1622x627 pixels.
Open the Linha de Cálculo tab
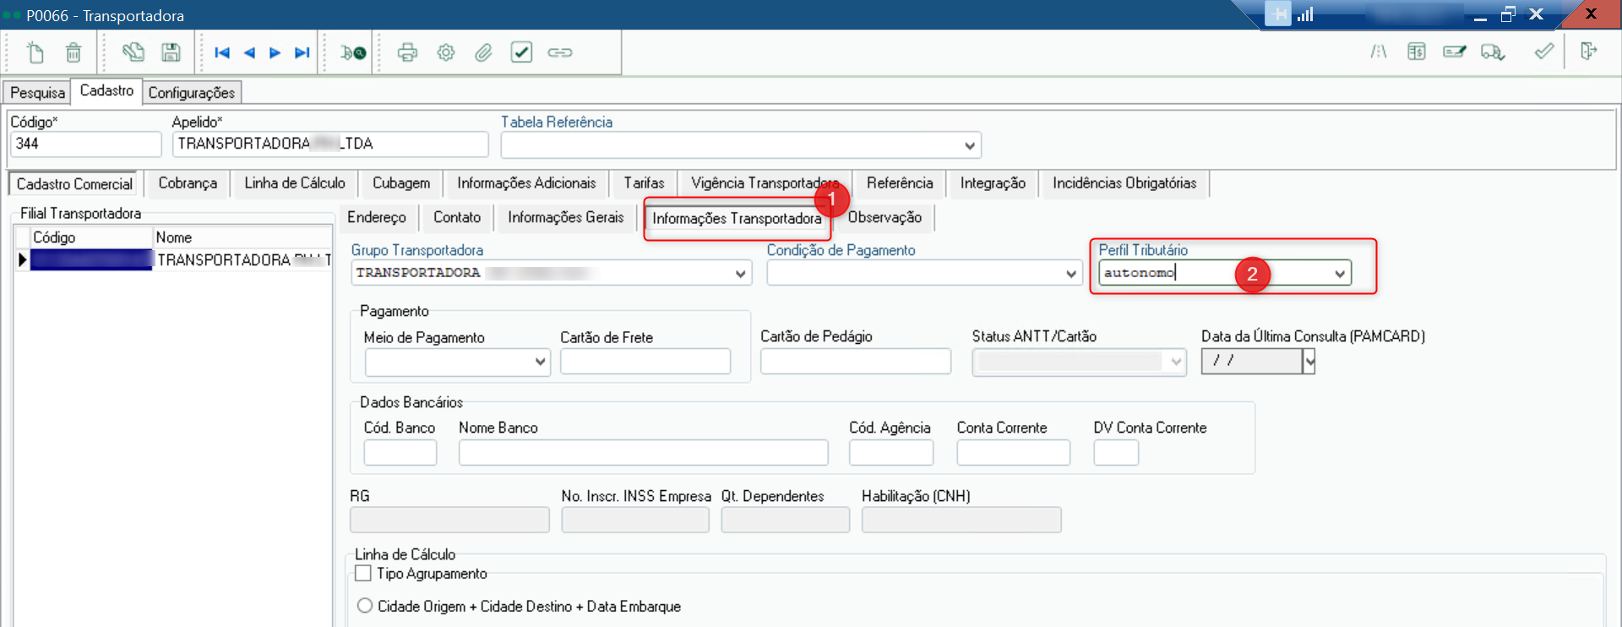coord(295,183)
